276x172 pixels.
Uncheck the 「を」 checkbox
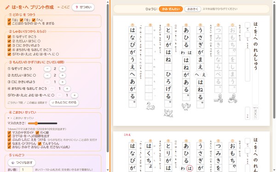tap(22, 20)
